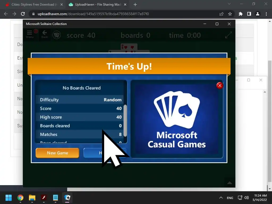This screenshot has width=272, height=204.
Task: Open a new Chrome tab
Action: [135, 5]
